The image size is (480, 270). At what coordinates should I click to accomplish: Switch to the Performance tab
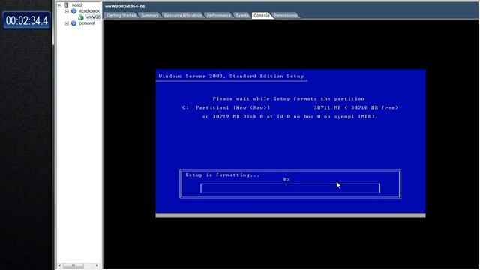point(218,15)
